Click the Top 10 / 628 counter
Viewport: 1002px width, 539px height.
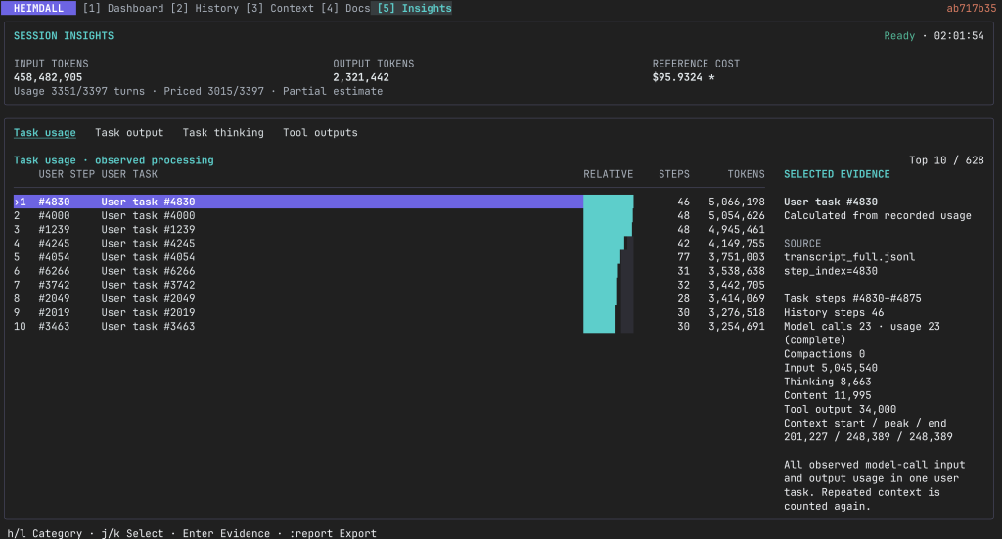(946, 160)
